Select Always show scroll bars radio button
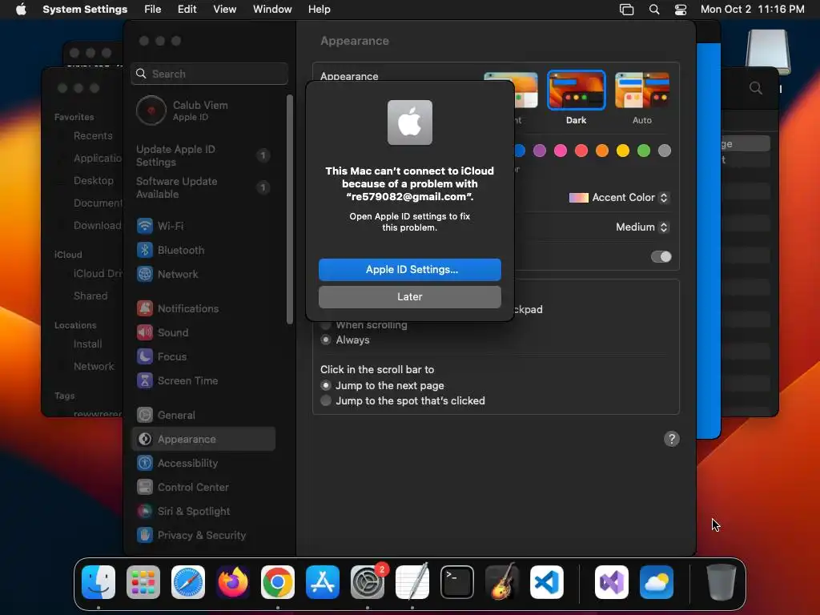This screenshot has height=615, width=820. pyautogui.click(x=326, y=340)
